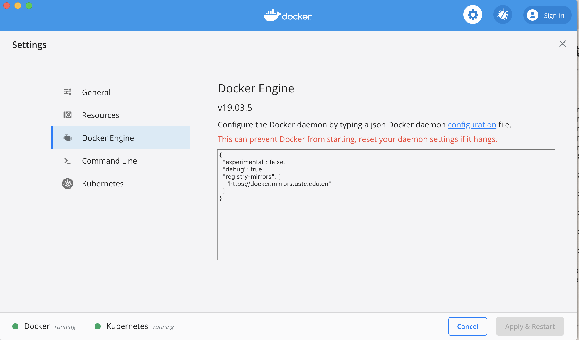This screenshot has width=579, height=340.
Task: Click the Resources disk icon
Action: point(68,115)
